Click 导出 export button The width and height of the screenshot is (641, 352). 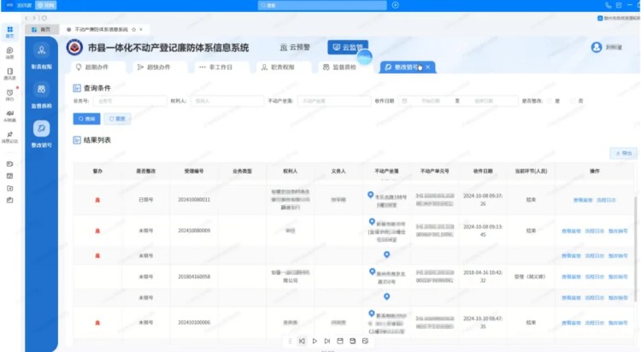point(622,153)
